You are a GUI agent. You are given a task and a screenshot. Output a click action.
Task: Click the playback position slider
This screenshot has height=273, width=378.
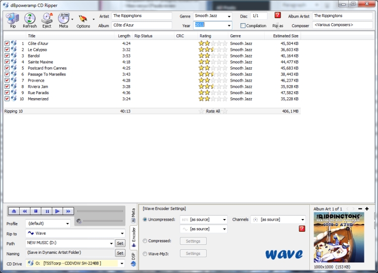(x=100, y=211)
